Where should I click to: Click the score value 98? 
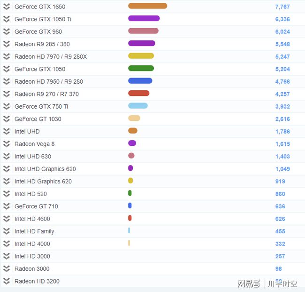[279, 269]
